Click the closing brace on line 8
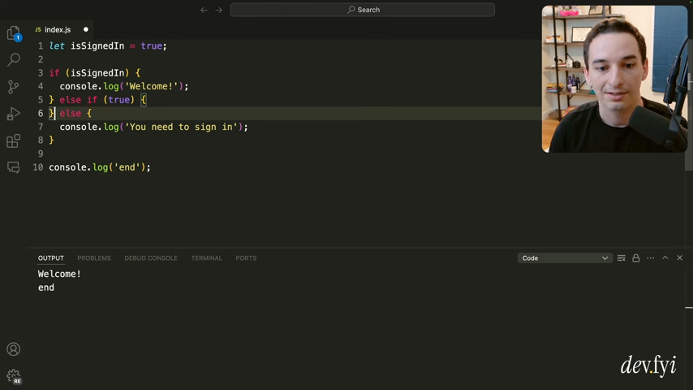The width and height of the screenshot is (693, 390). [51, 141]
